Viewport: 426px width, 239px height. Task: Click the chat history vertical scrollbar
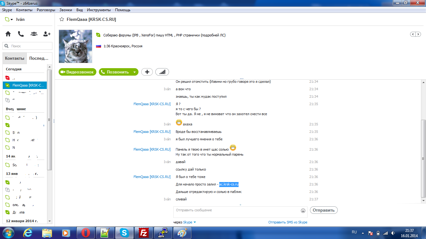[x=423, y=158]
